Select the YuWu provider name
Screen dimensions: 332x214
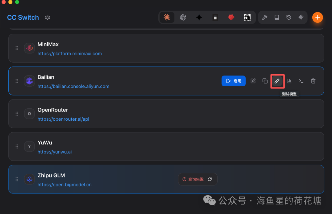[45, 143]
